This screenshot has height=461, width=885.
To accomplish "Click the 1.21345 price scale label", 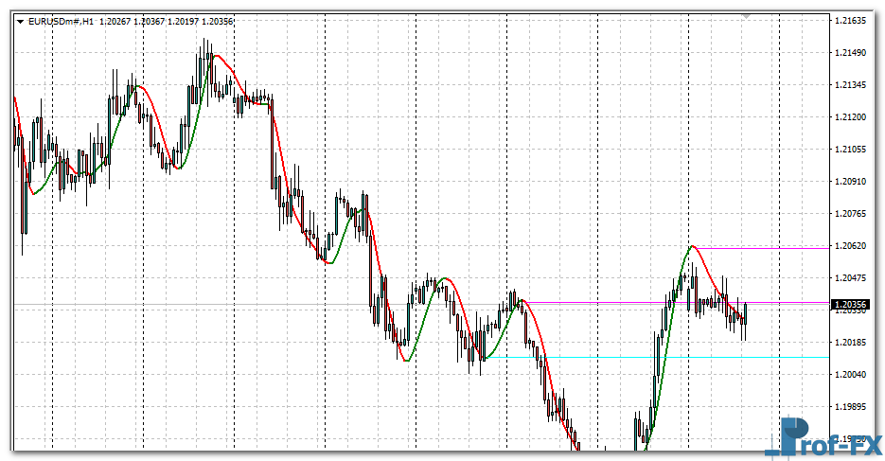I will point(852,84).
